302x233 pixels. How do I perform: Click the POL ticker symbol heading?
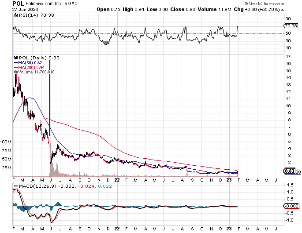[x=18, y=4]
